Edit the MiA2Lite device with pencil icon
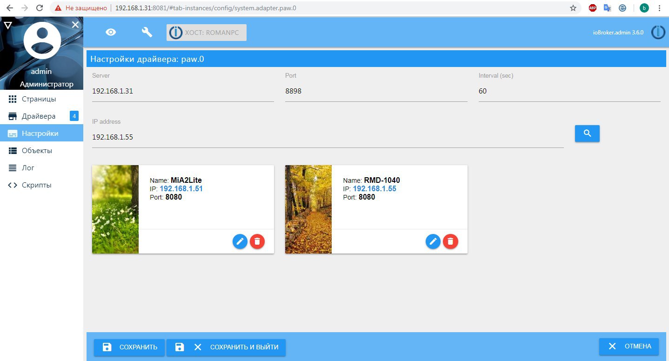Viewport: 669px width, 361px height. tap(240, 241)
